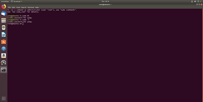Click 'See "man sudo_root" for details.' line

[x=23, y=12]
